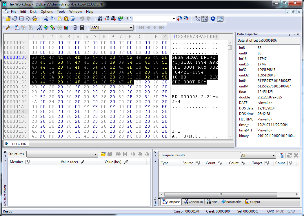Open the Disk menu
This screenshot has height=216, width=304.
coord(33,12)
